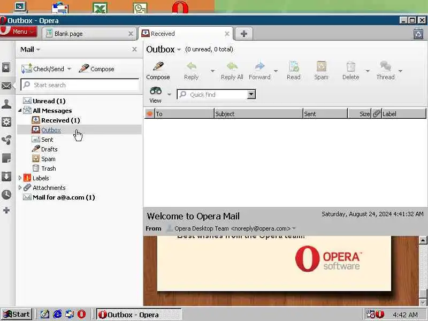Sort by attachment paperclip column
The image size is (428, 321).
point(377,114)
